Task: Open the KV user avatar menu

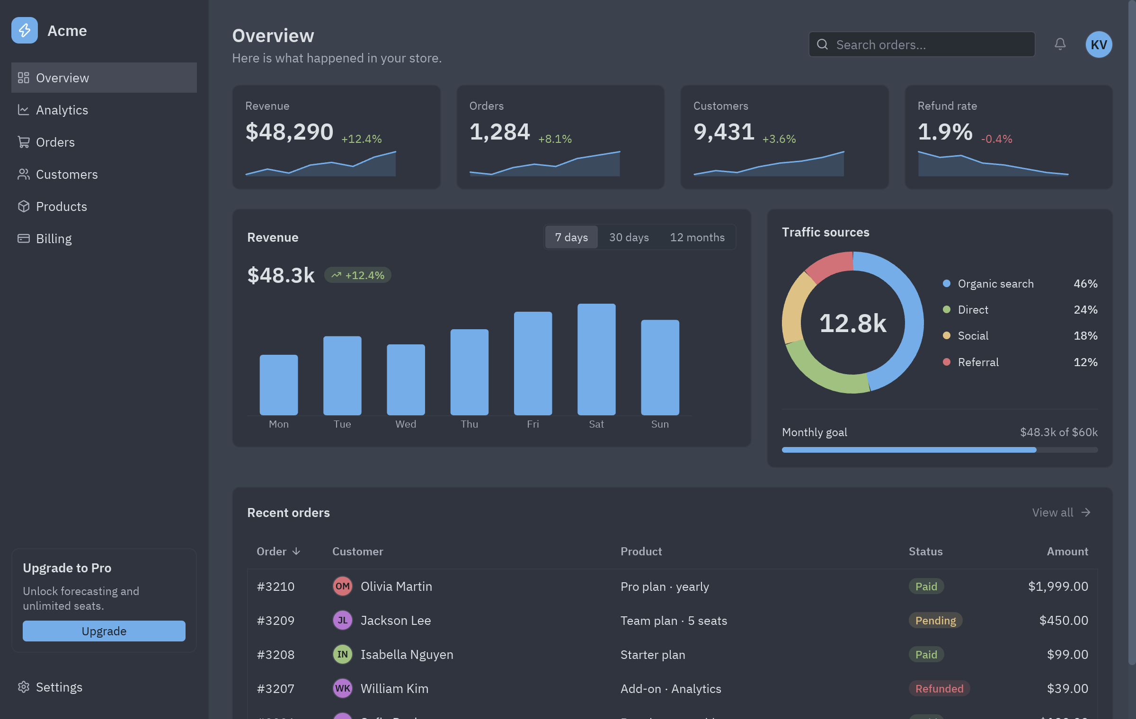Action: tap(1099, 44)
